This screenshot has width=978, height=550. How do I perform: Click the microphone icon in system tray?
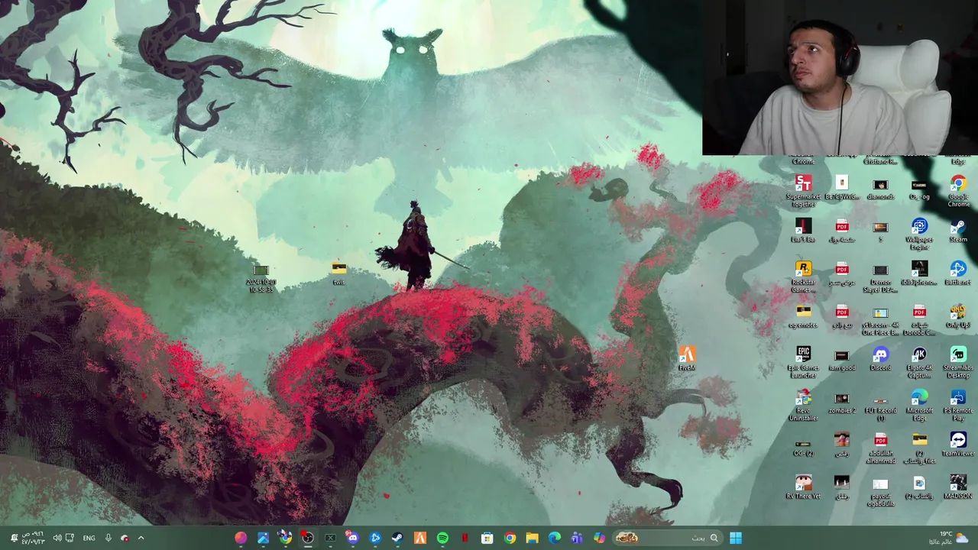pyautogui.click(x=108, y=538)
